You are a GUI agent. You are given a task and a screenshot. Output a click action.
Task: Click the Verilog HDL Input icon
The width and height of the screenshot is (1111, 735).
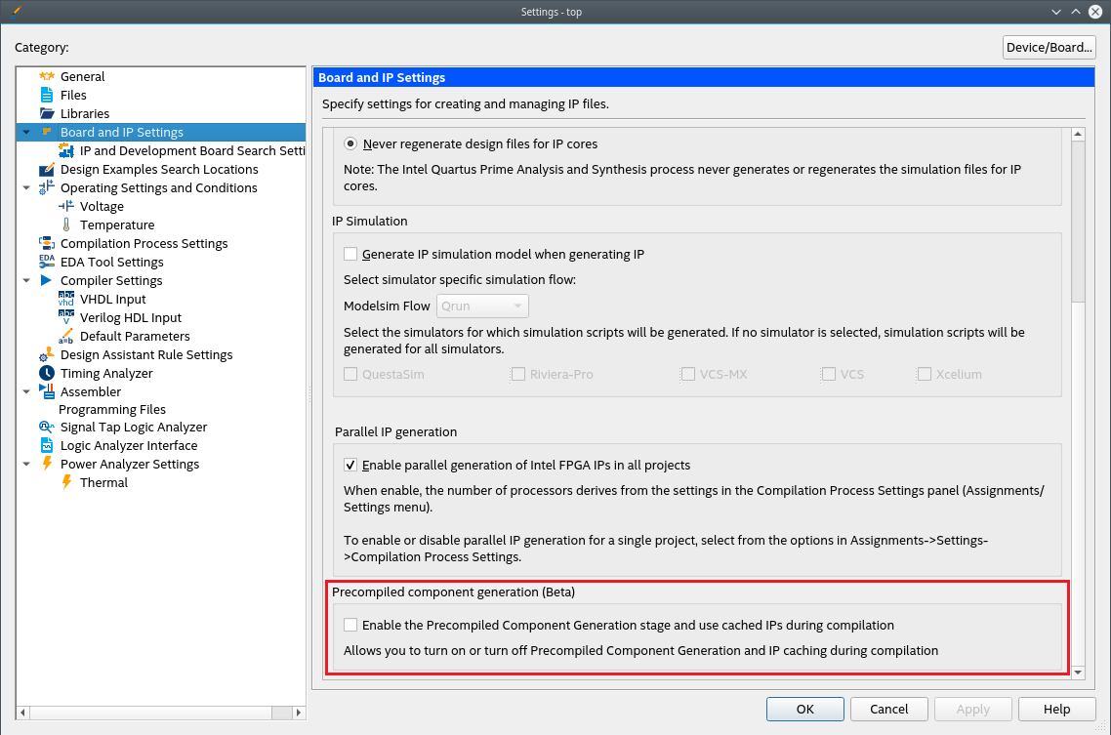65,317
